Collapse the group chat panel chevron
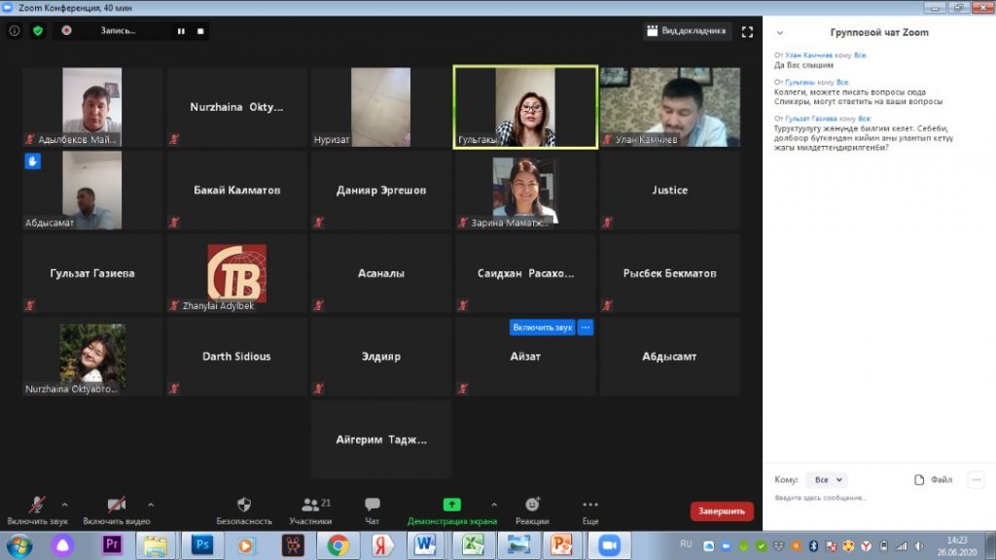This screenshot has height=560, width=996. pyautogui.click(x=780, y=33)
